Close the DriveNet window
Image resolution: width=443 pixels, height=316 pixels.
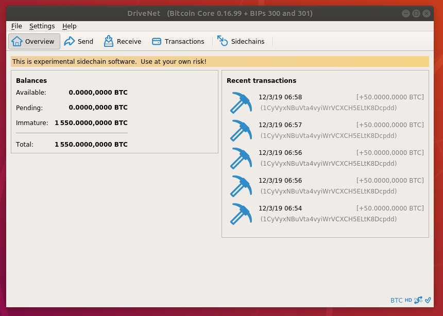(x=427, y=13)
